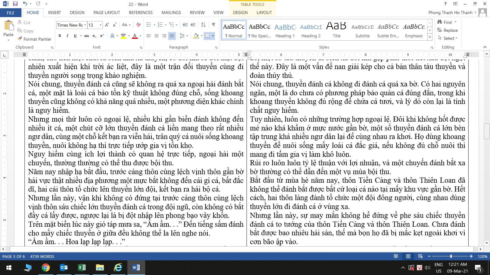The image size is (490, 275).
Task: Click the zoom slider in status bar
Action: 451,256
